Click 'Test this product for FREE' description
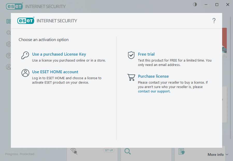 [175, 63]
